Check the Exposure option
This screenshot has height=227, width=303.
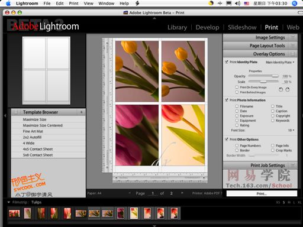pos(237,116)
